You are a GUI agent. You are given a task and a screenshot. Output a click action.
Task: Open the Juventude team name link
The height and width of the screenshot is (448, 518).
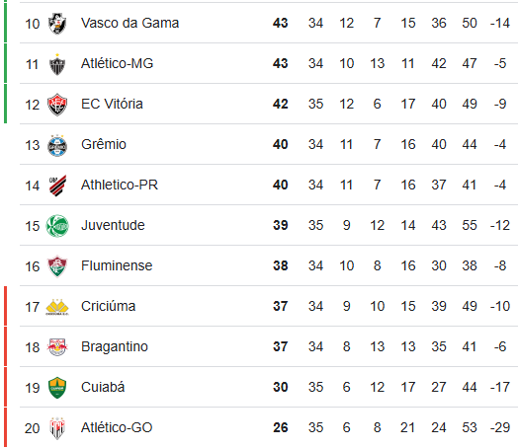point(113,225)
